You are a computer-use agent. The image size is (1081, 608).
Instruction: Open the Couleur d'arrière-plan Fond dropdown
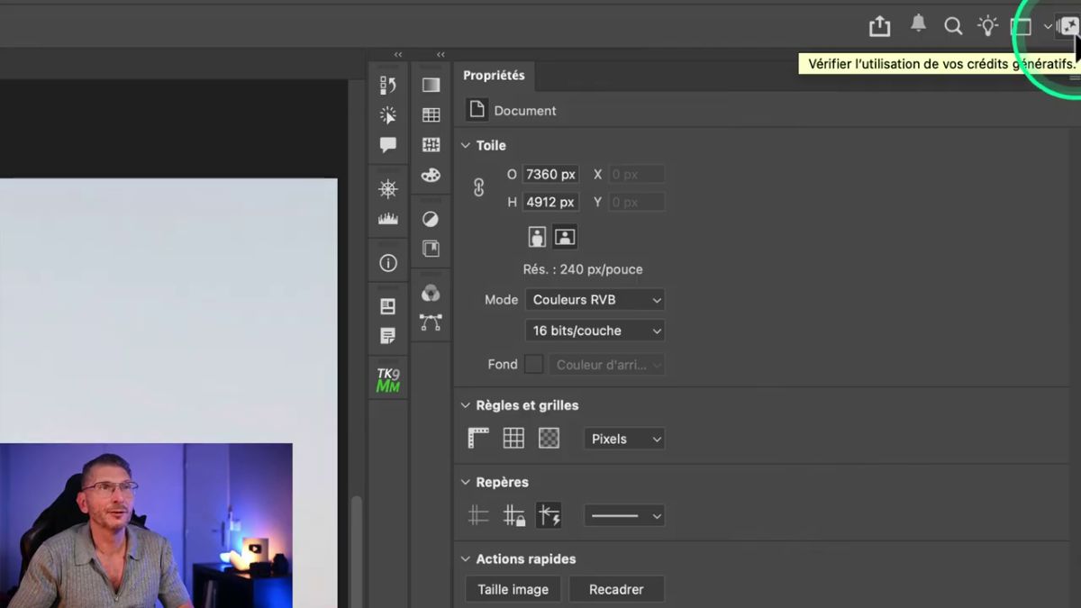coord(606,365)
